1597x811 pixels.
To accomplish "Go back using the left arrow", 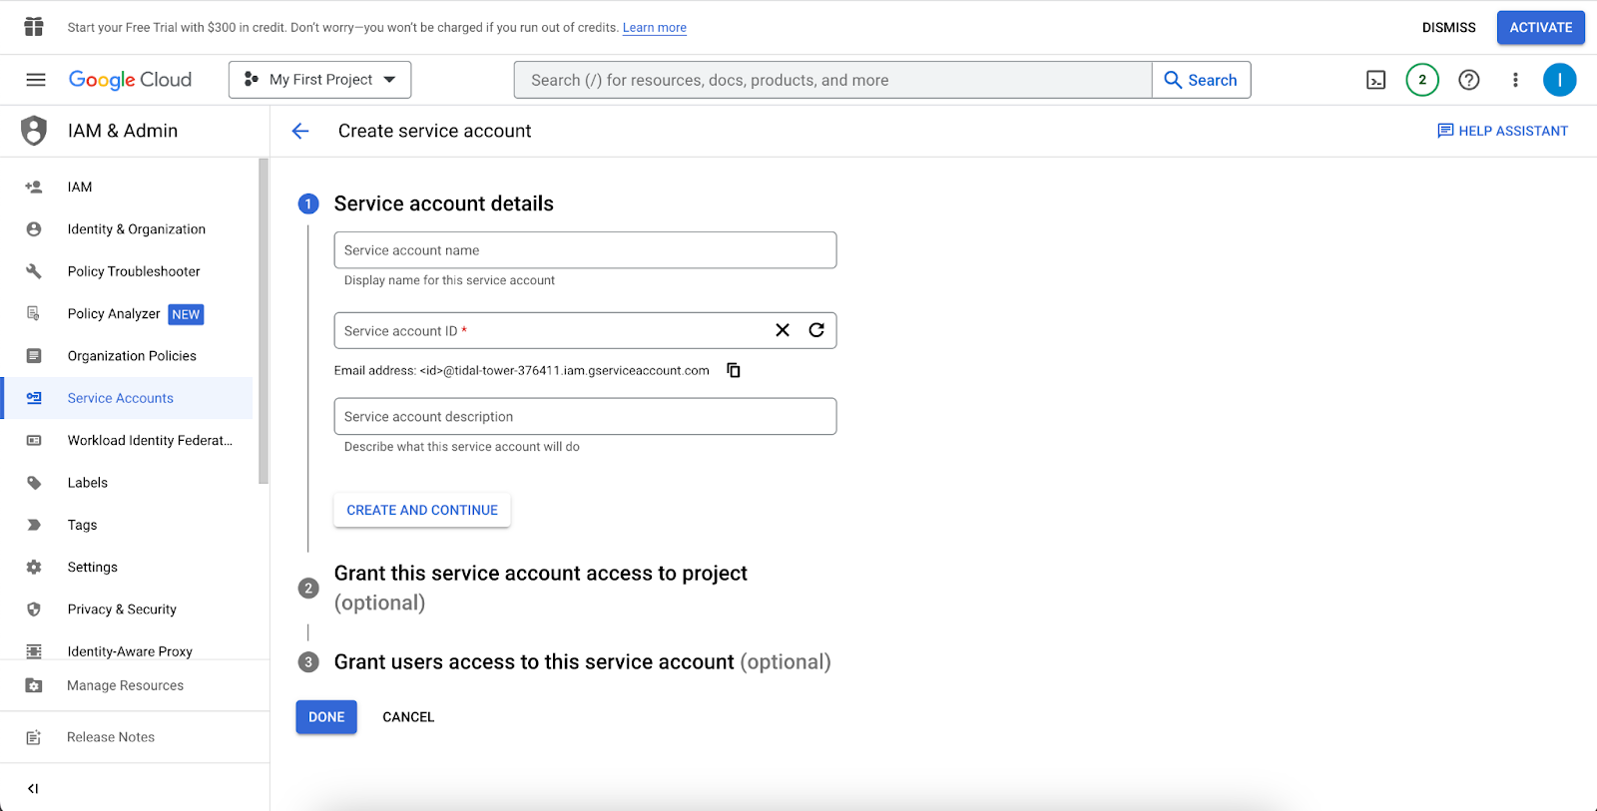I will coord(300,131).
